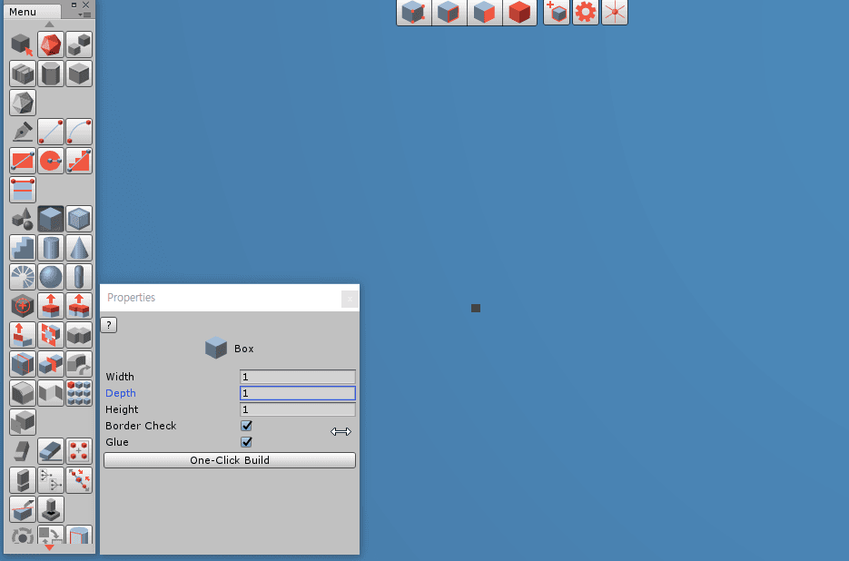Select the spiral stair primitive tool
This screenshot has height=561, width=849.
(23, 277)
